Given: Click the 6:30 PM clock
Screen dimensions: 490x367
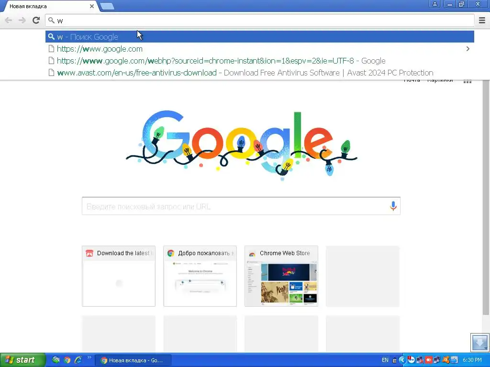Looking at the screenshot, I should (x=472, y=360).
